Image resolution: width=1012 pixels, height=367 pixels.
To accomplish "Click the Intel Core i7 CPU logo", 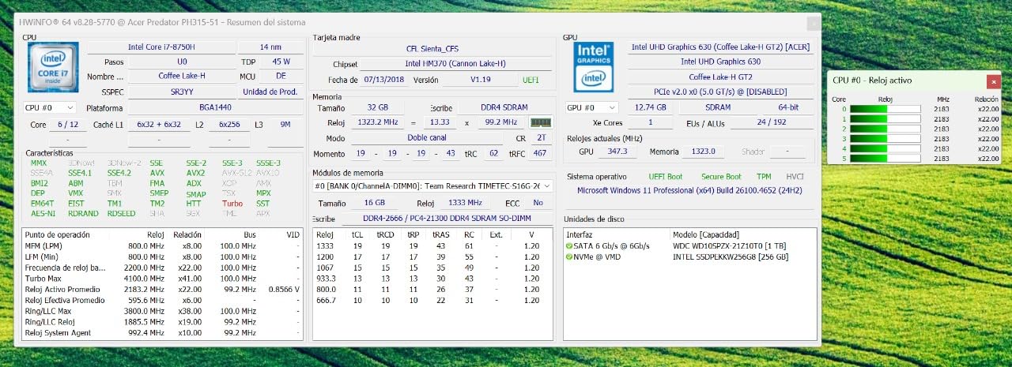I will point(53,68).
